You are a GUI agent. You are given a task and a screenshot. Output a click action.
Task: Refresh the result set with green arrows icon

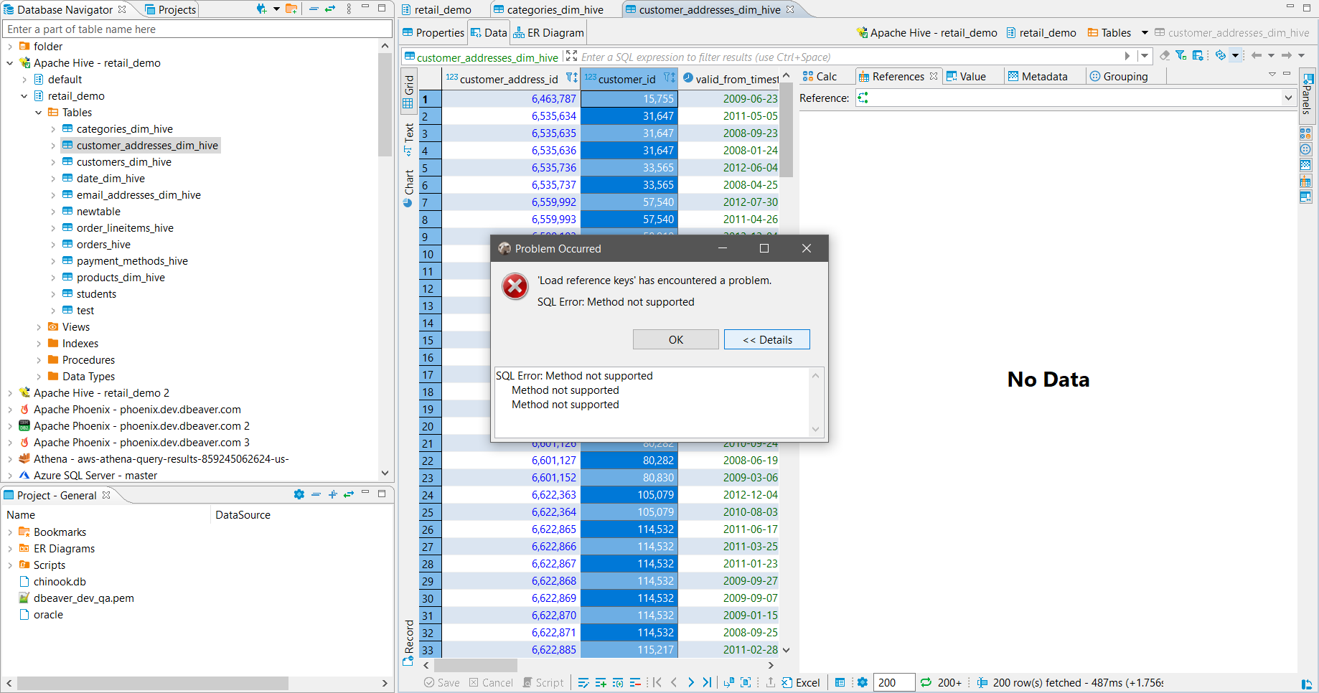point(926,682)
